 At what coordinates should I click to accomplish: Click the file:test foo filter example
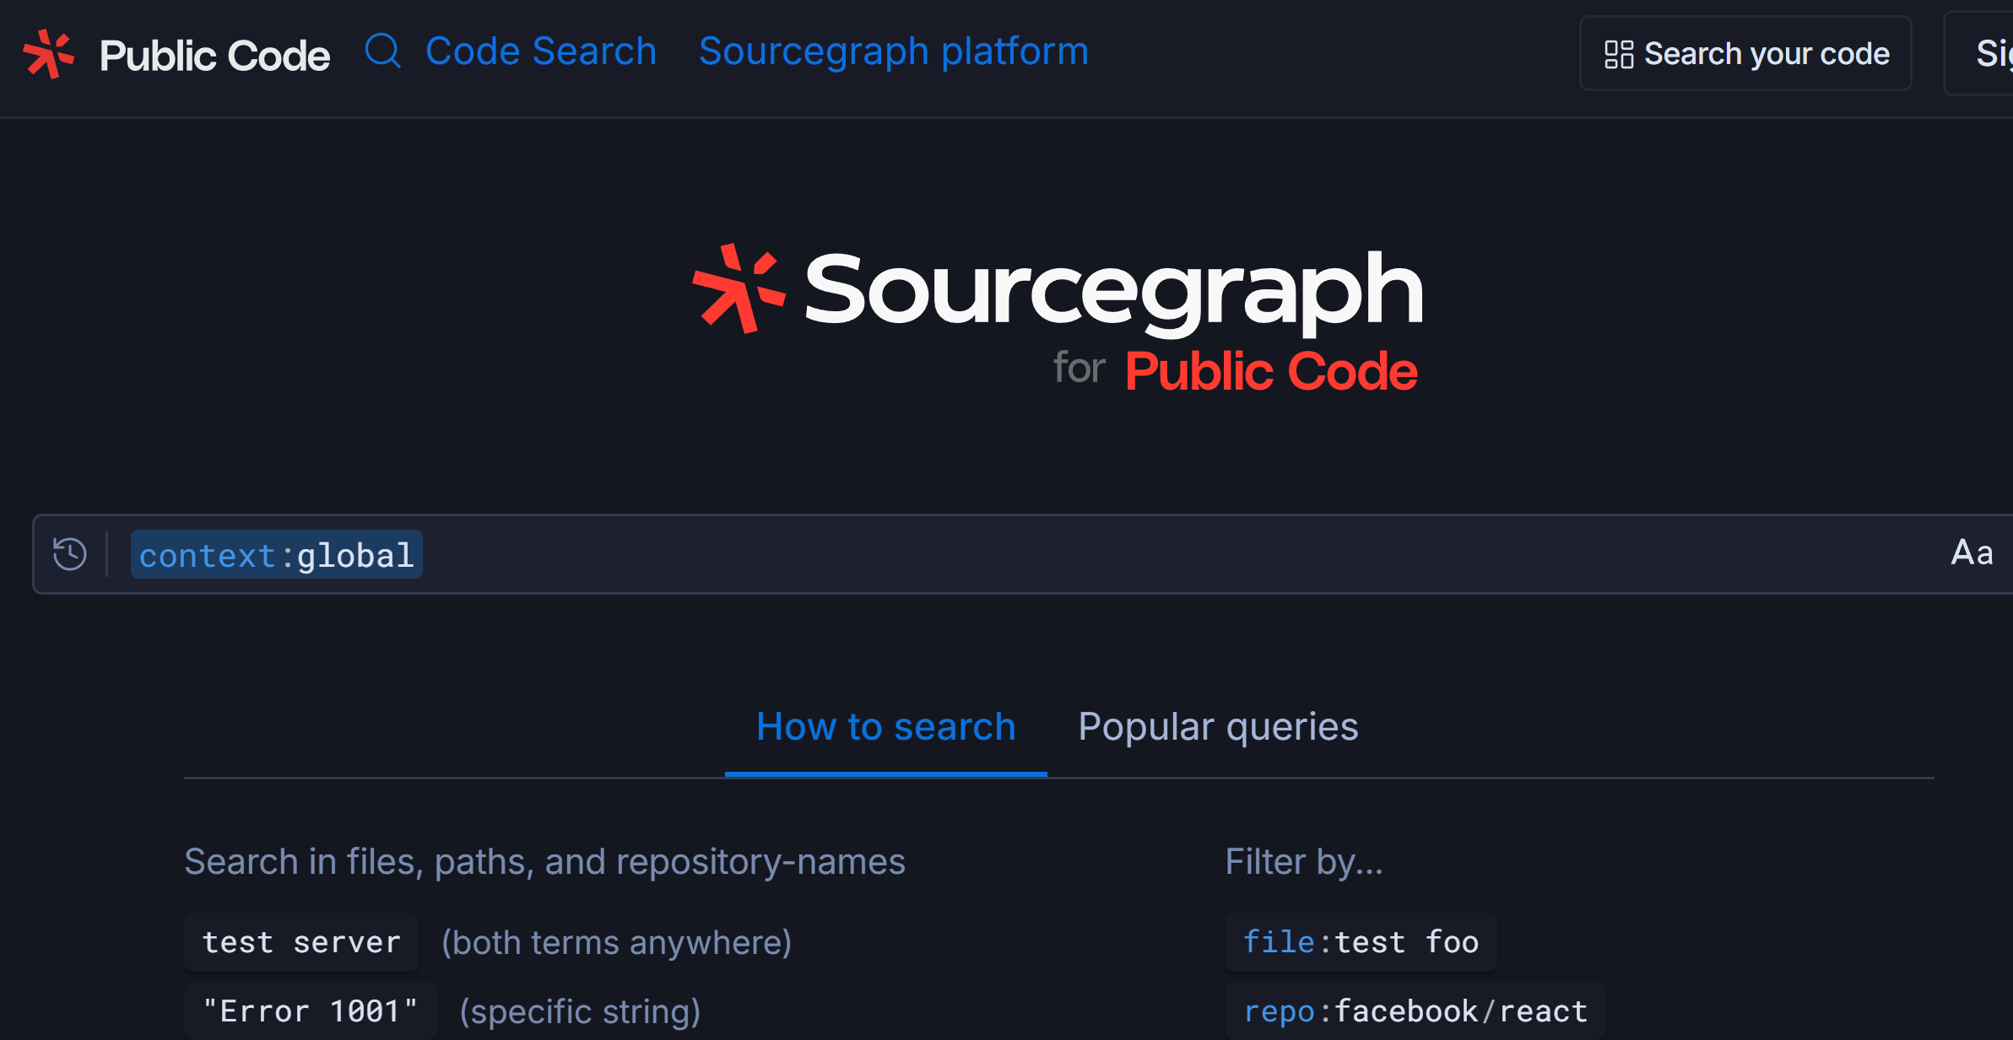(x=1360, y=942)
